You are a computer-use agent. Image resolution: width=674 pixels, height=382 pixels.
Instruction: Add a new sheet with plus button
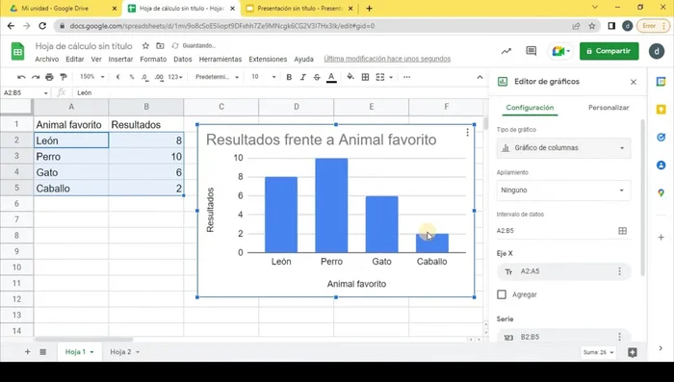pyautogui.click(x=28, y=352)
